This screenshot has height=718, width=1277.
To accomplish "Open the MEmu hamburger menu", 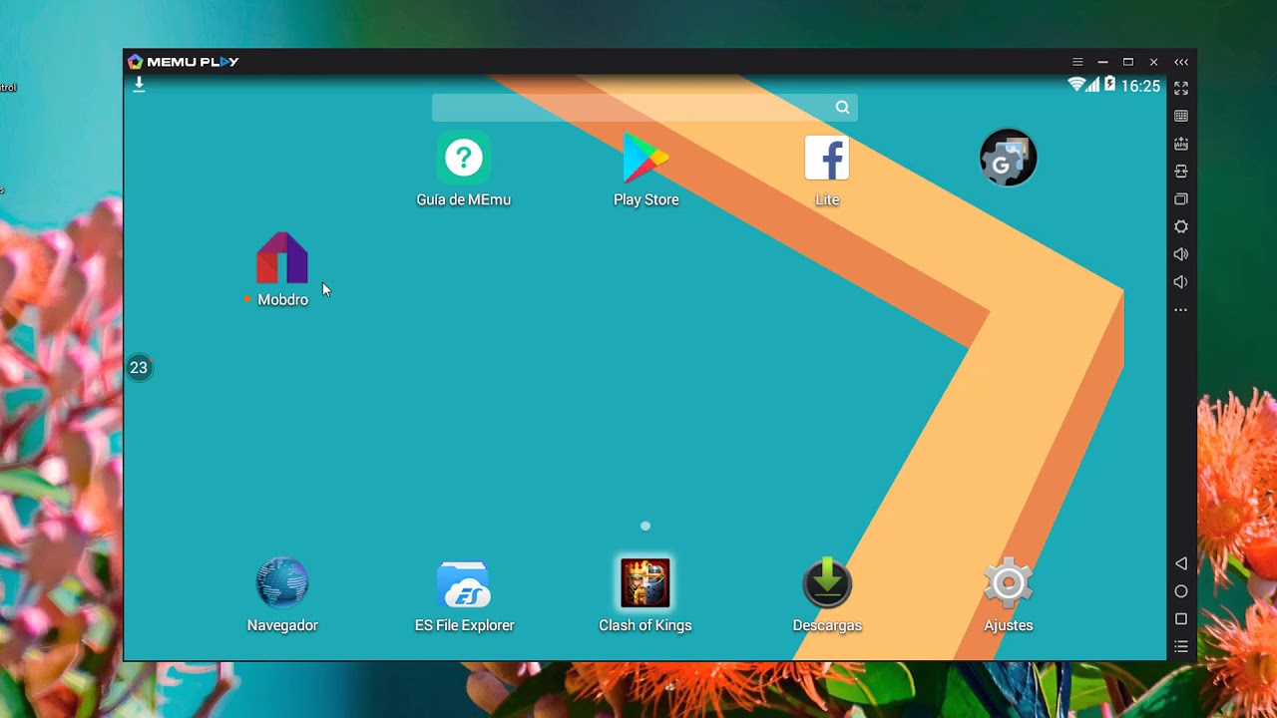I will click(1077, 62).
